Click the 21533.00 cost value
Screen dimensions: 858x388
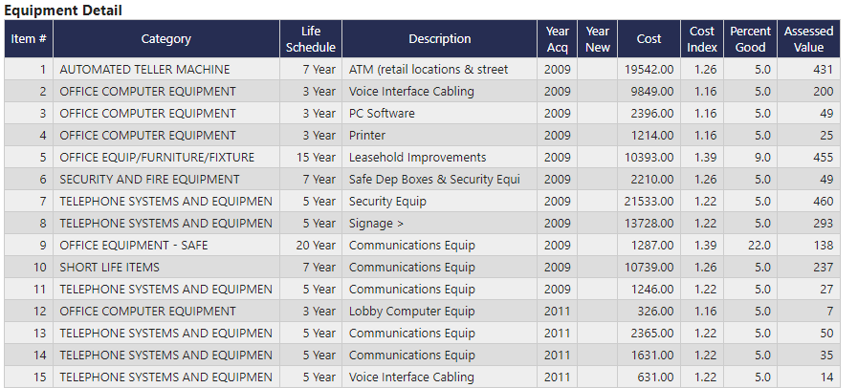[x=649, y=202]
